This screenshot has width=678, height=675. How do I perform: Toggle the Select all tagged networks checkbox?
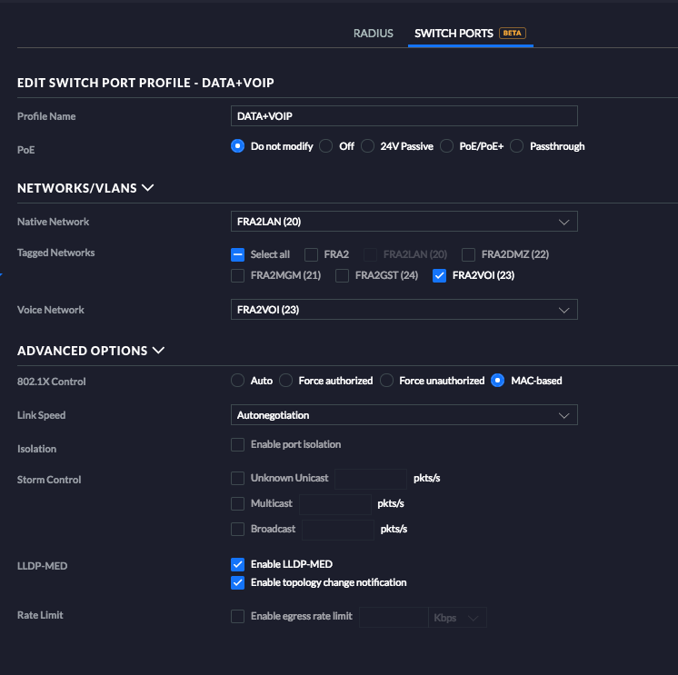point(237,254)
